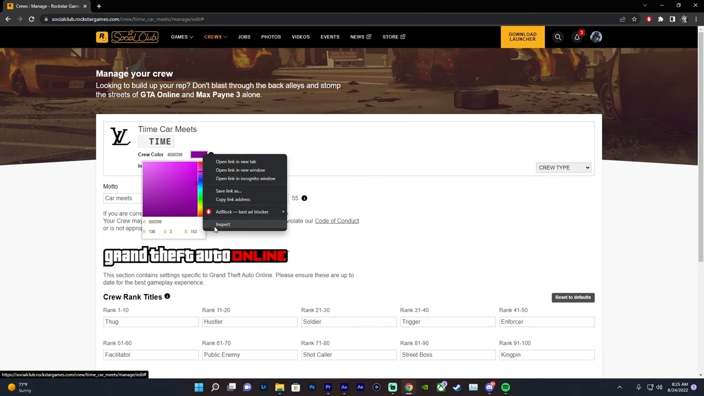Viewport: 704px width, 396px height.
Task: Click the share page icon in address bar
Action: coord(623,19)
